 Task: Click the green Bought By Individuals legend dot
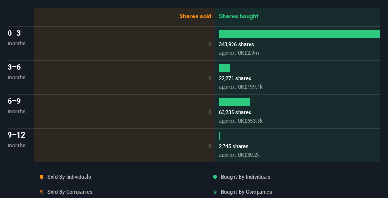point(215,177)
